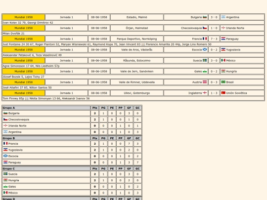267x200 pixels.
Task: Click the Irlanda Norte flag in the match list
Action: pos(223,28)
